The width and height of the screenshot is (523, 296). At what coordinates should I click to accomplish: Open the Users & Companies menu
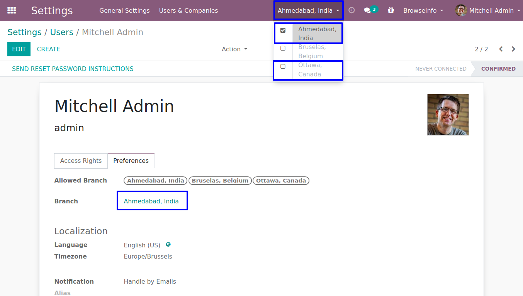point(188,10)
